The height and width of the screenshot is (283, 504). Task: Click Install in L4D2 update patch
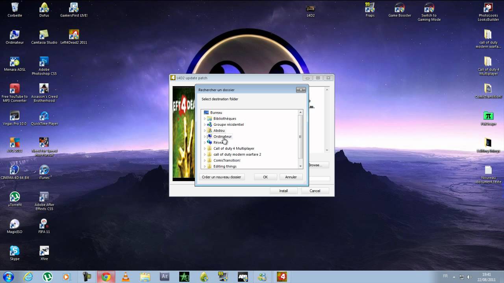[283, 191]
